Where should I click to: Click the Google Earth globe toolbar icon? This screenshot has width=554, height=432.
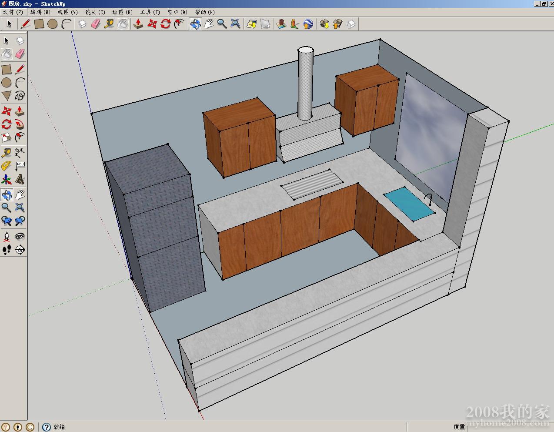click(x=308, y=24)
